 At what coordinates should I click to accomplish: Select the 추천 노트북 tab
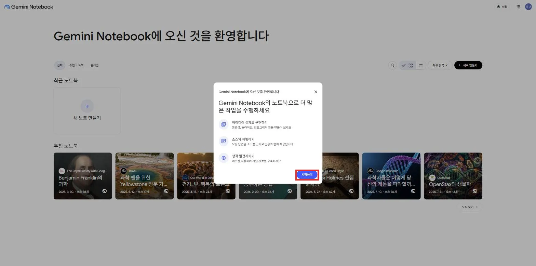[76, 65]
